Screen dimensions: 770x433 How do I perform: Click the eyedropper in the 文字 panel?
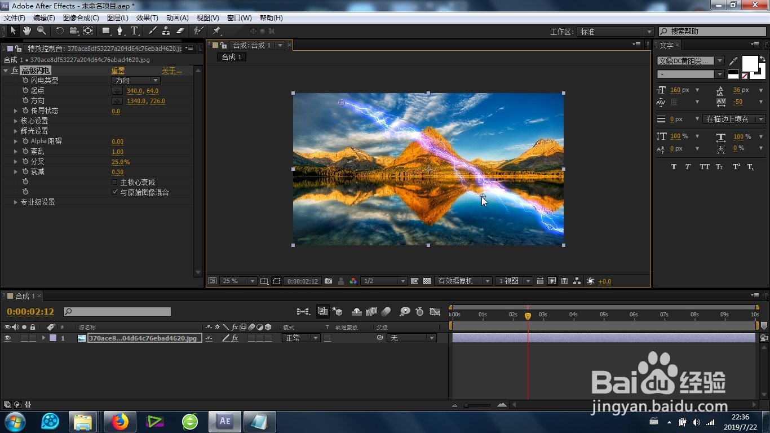click(x=733, y=60)
